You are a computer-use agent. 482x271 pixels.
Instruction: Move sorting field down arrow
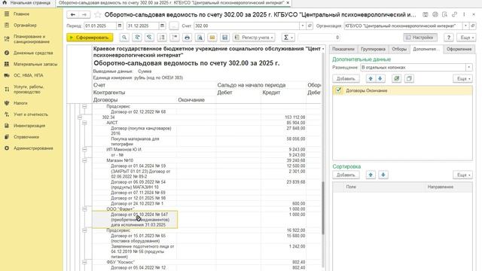click(x=383, y=175)
